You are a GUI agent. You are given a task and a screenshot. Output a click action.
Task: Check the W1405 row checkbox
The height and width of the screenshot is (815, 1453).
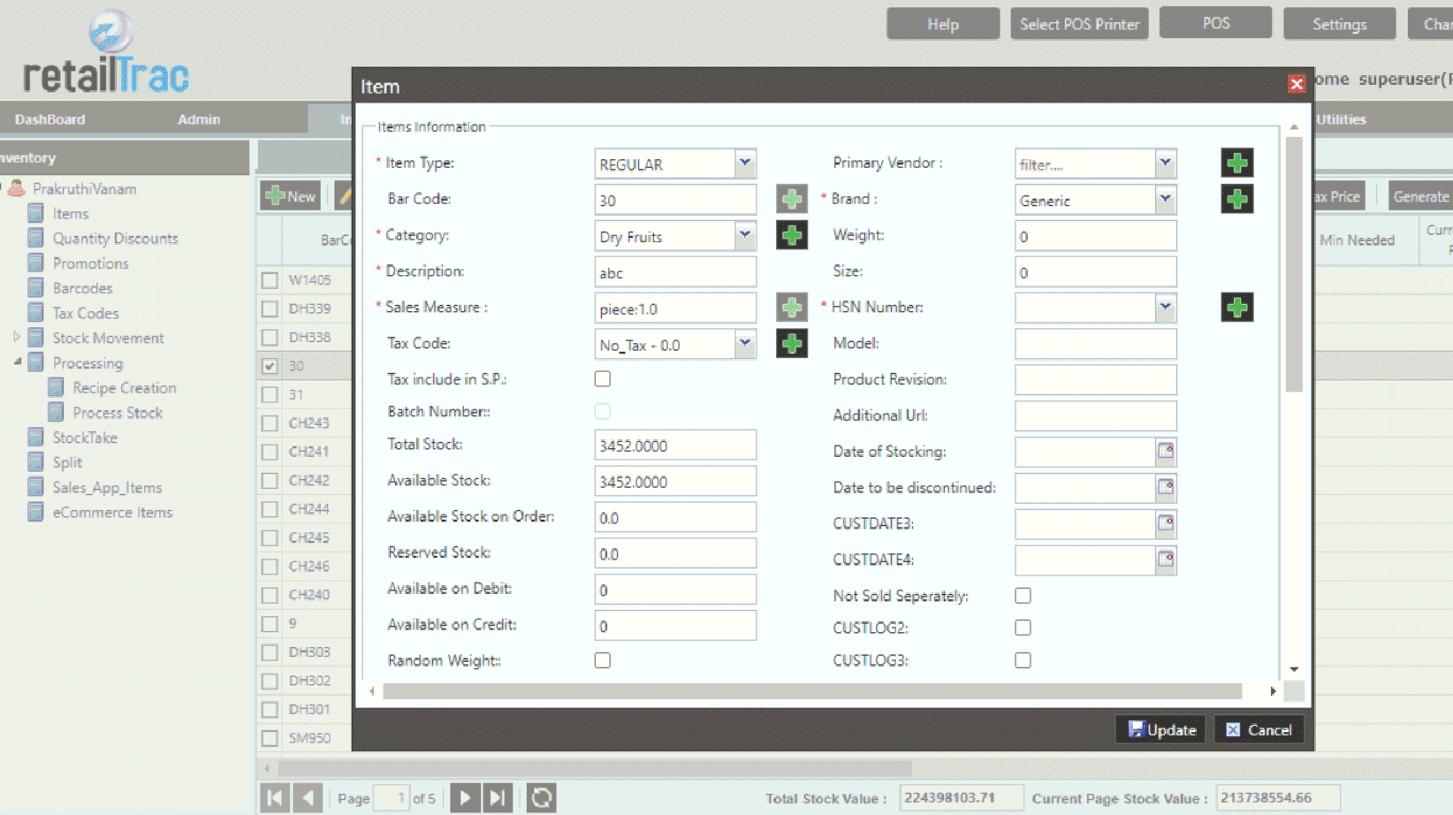tap(270, 280)
